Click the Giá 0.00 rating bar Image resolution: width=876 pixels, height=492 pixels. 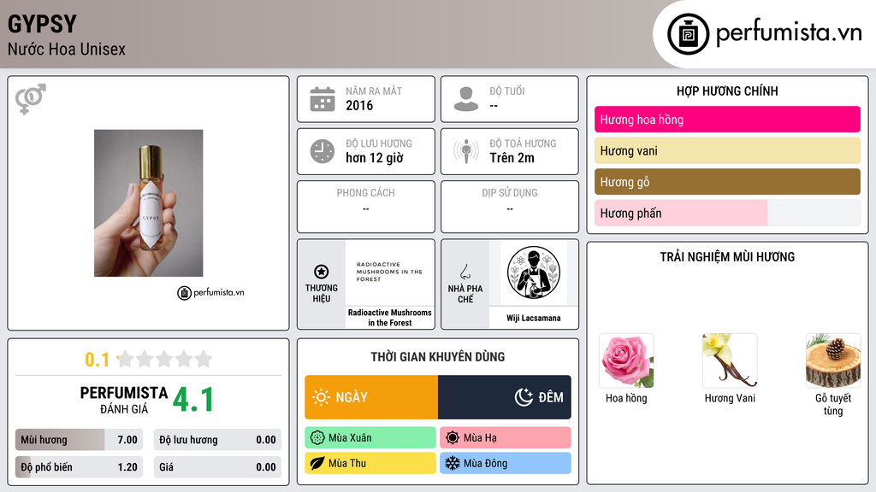(x=217, y=467)
